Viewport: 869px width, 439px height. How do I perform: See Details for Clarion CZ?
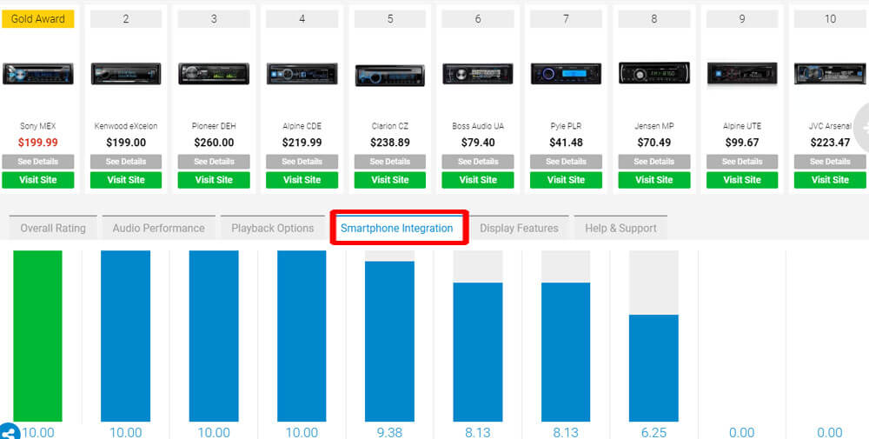(x=390, y=162)
